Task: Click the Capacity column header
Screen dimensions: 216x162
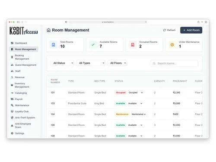Action: click(159, 81)
